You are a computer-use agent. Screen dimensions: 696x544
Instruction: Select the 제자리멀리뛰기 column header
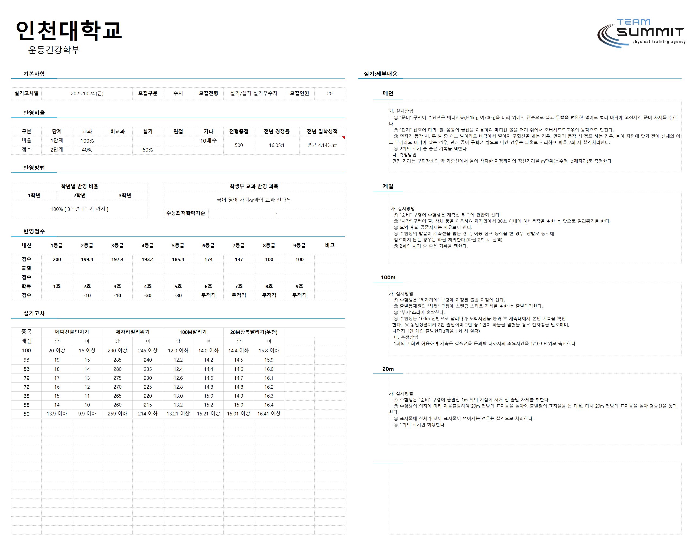click(132, 332)
